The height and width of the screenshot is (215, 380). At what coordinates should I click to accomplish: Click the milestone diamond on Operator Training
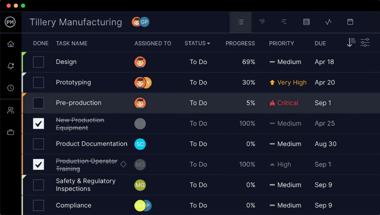coord(123,164)
